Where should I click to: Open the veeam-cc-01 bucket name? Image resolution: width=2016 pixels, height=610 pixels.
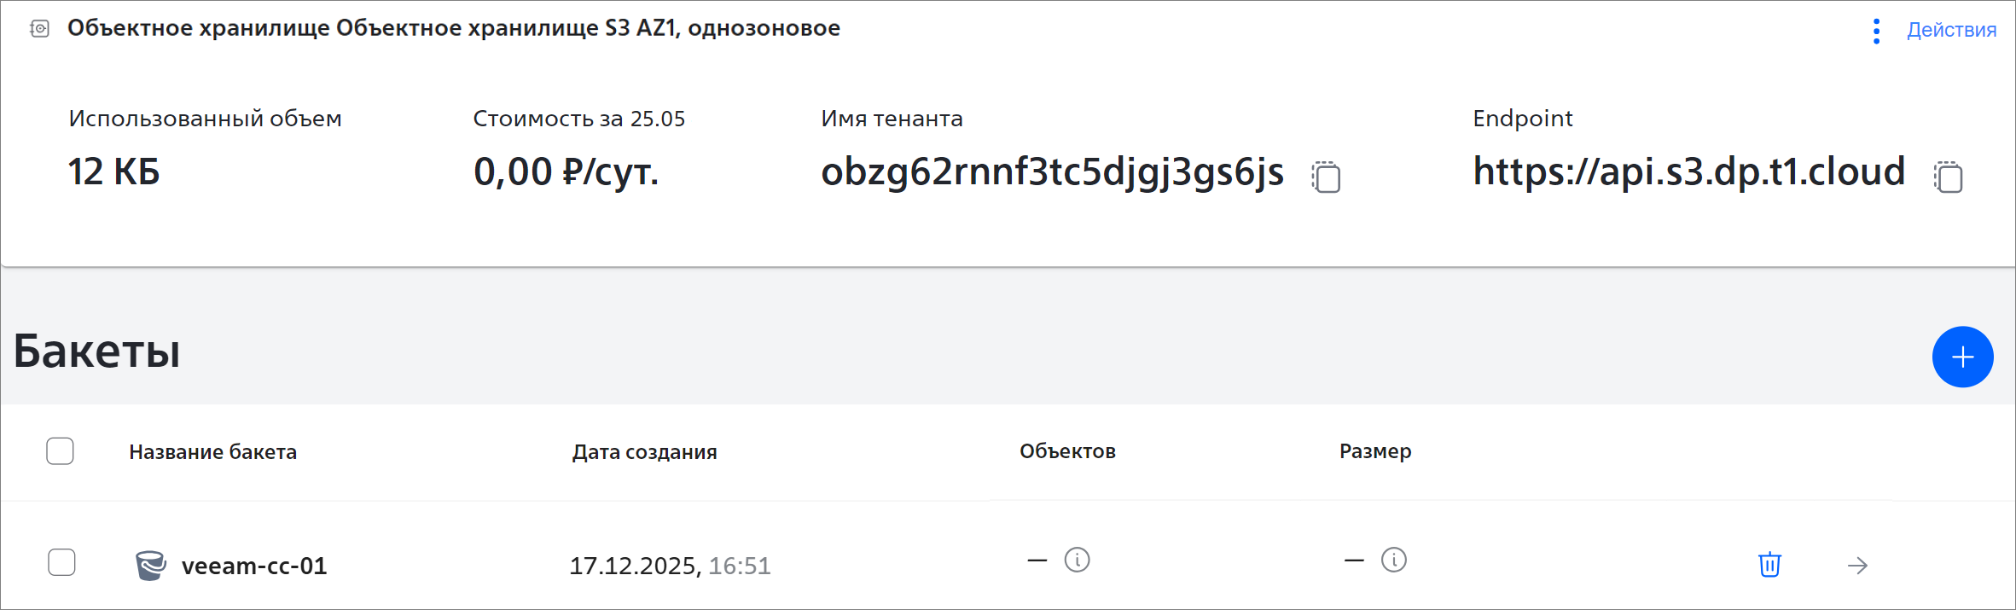coord(254,566)
